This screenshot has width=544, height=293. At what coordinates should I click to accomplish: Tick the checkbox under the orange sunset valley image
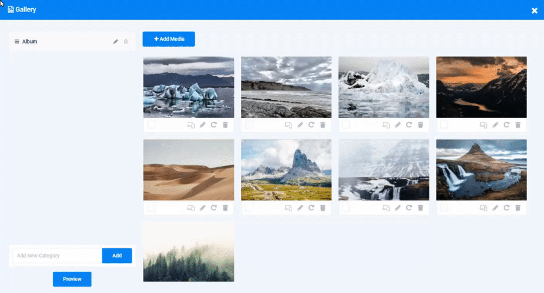(444, 125)
